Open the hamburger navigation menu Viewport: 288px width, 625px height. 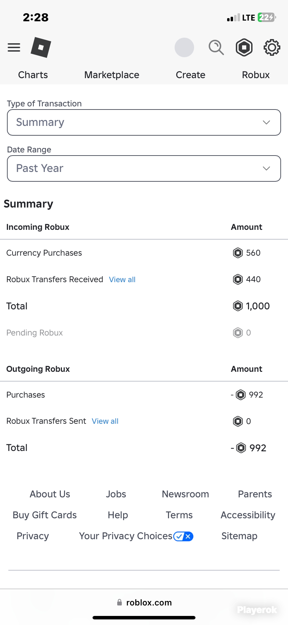coord(14,47)
